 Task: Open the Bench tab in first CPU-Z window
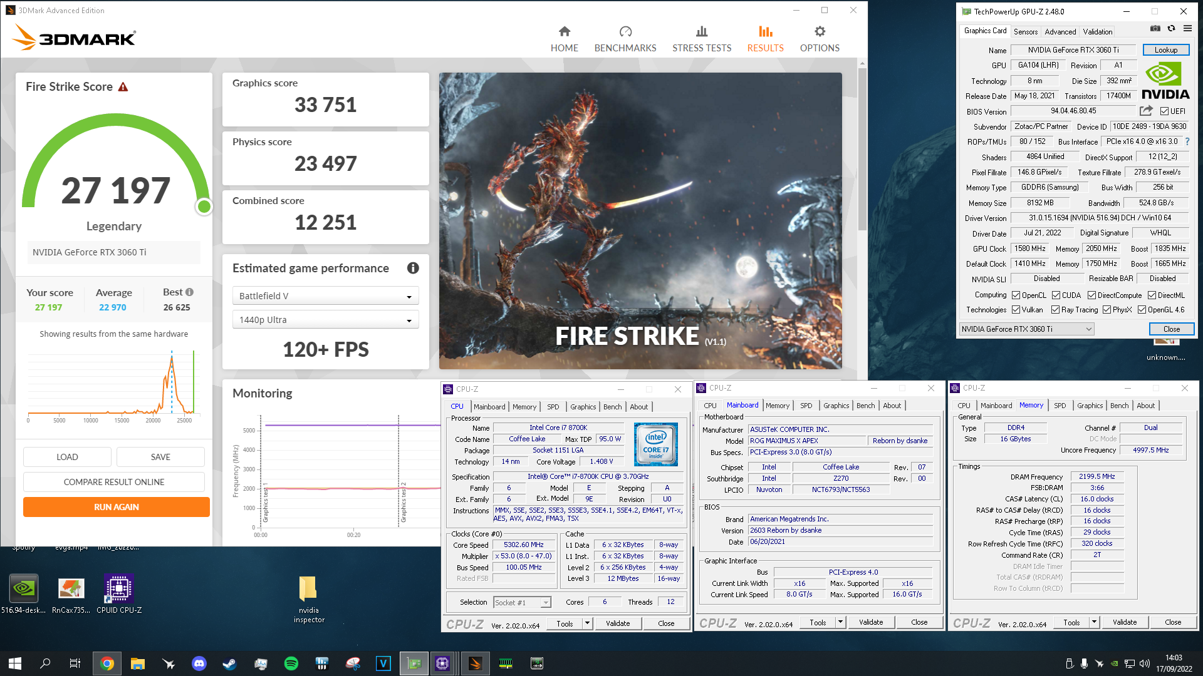tap(612, 407)
